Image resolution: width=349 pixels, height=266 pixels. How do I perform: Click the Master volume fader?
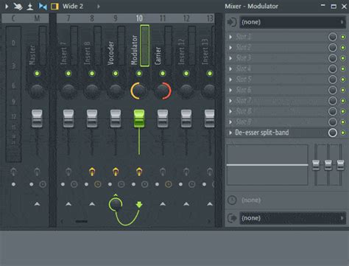(x=37, y=119)
